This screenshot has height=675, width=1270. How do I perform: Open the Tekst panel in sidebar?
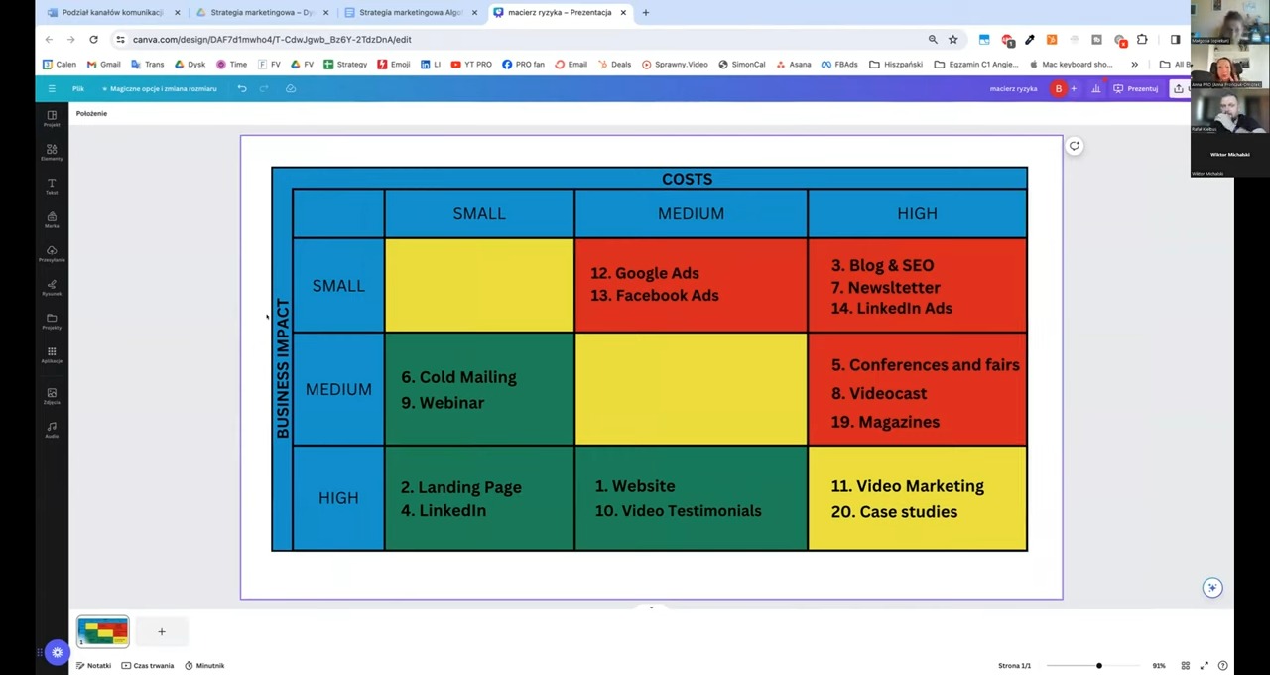pos(52,186)
